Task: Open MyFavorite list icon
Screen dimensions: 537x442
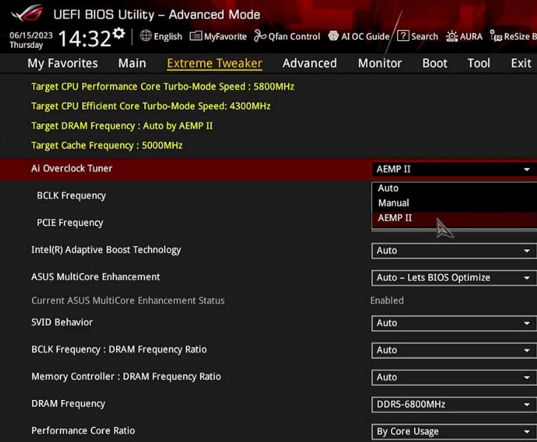Action: 196,36
